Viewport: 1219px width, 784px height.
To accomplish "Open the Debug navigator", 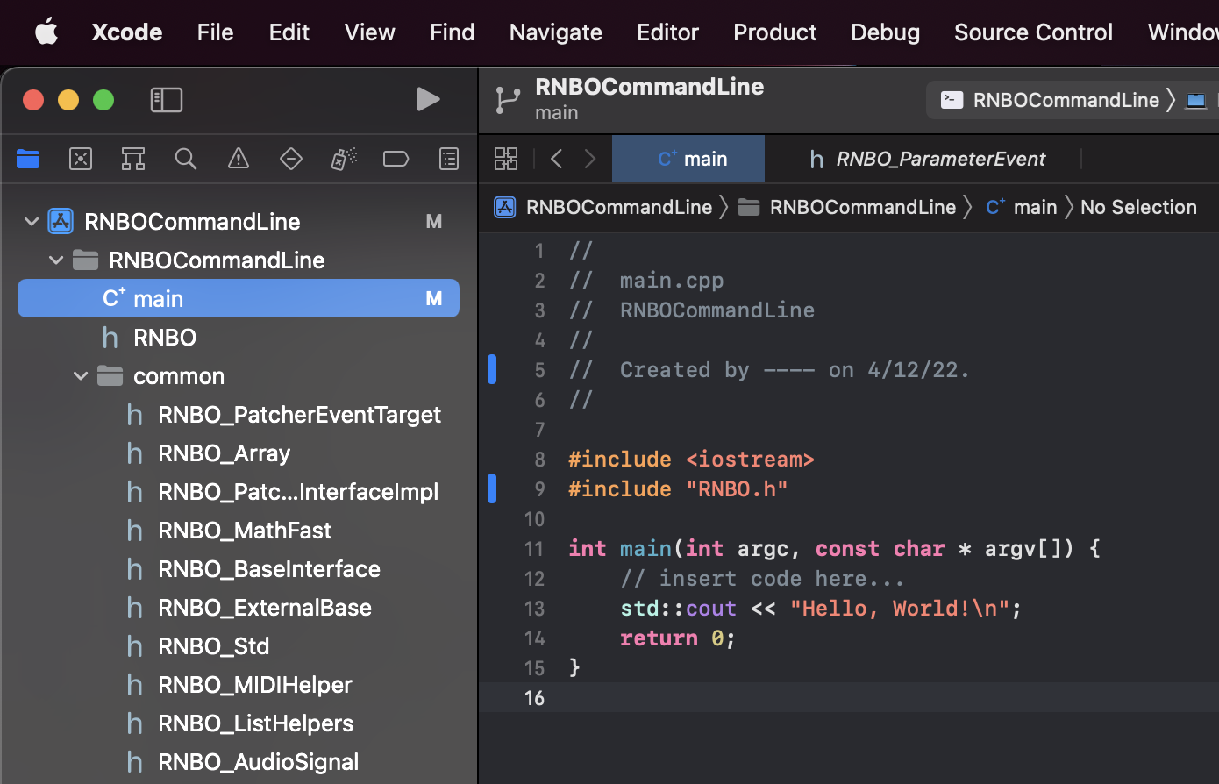I will 343,159.
